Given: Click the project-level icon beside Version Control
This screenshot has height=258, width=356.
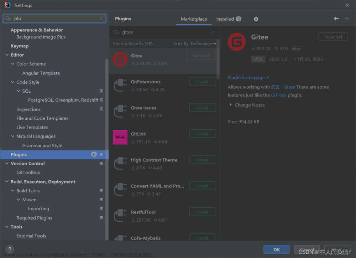Looking at the screenshot, I should coord(101,164).
